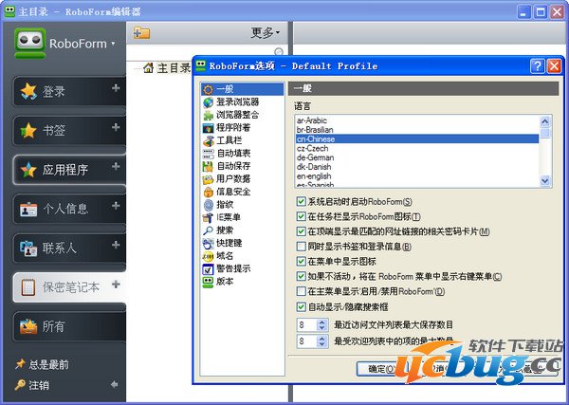The image size is (569, 405).
Task: Click the 注销 (Logoff) key icon
Action: coord(20,385)
